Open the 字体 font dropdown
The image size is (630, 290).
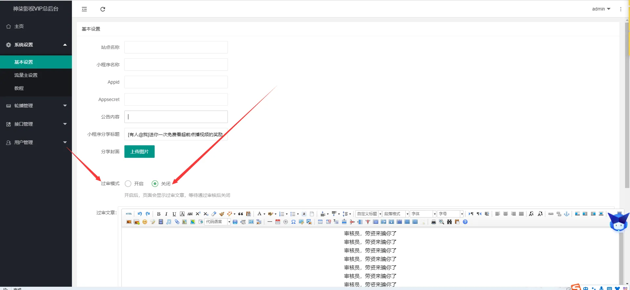click(423, 214)
